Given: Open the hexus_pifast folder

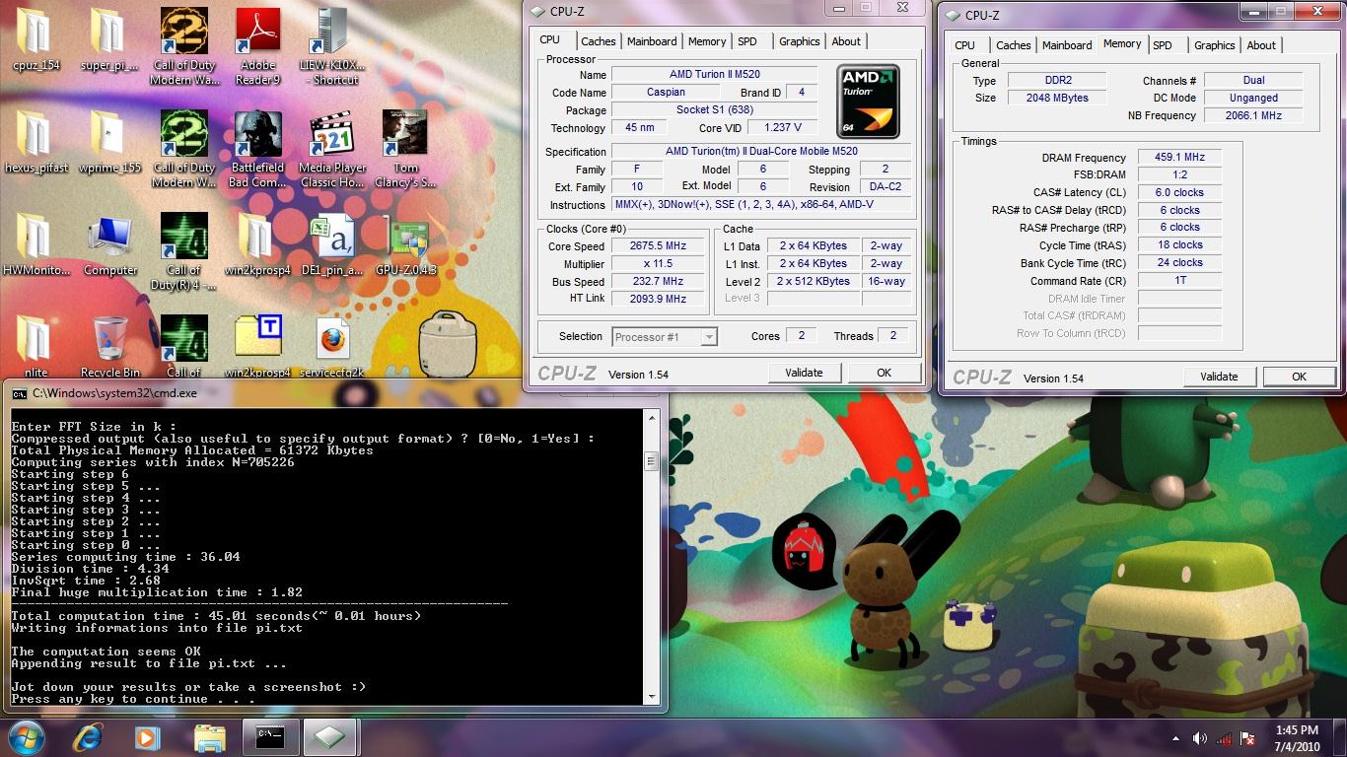Looking at the screenshot, I should [34, 134].
